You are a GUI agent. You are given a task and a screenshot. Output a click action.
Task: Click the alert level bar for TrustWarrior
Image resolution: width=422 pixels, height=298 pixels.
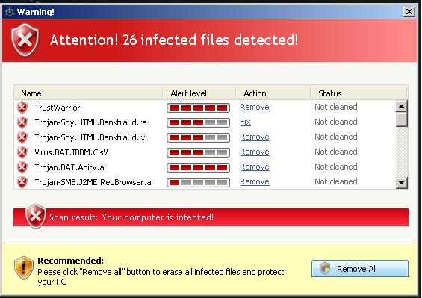(199, 108)
